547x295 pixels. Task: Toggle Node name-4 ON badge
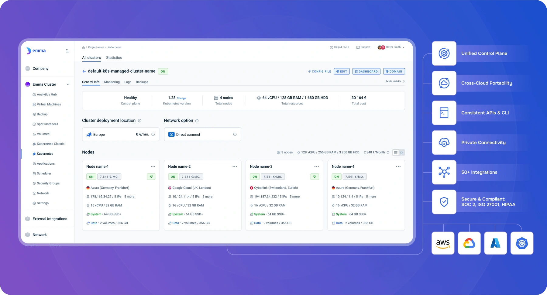(x=336, y=177)
